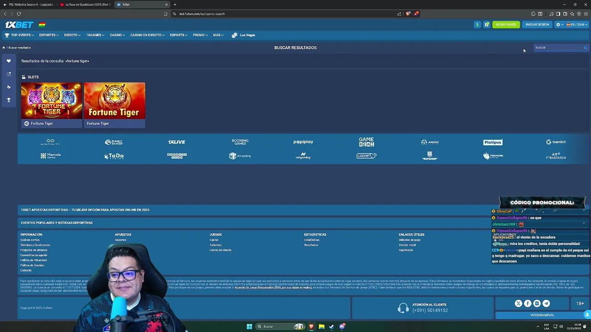Expand 1XBET Apuestas Deportivas section

click(x=304, y=210)
